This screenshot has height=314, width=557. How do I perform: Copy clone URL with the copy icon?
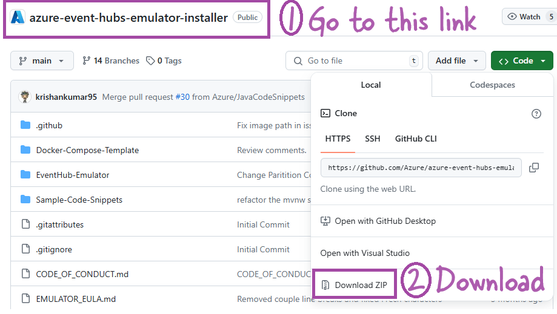(x=534, y=168)
